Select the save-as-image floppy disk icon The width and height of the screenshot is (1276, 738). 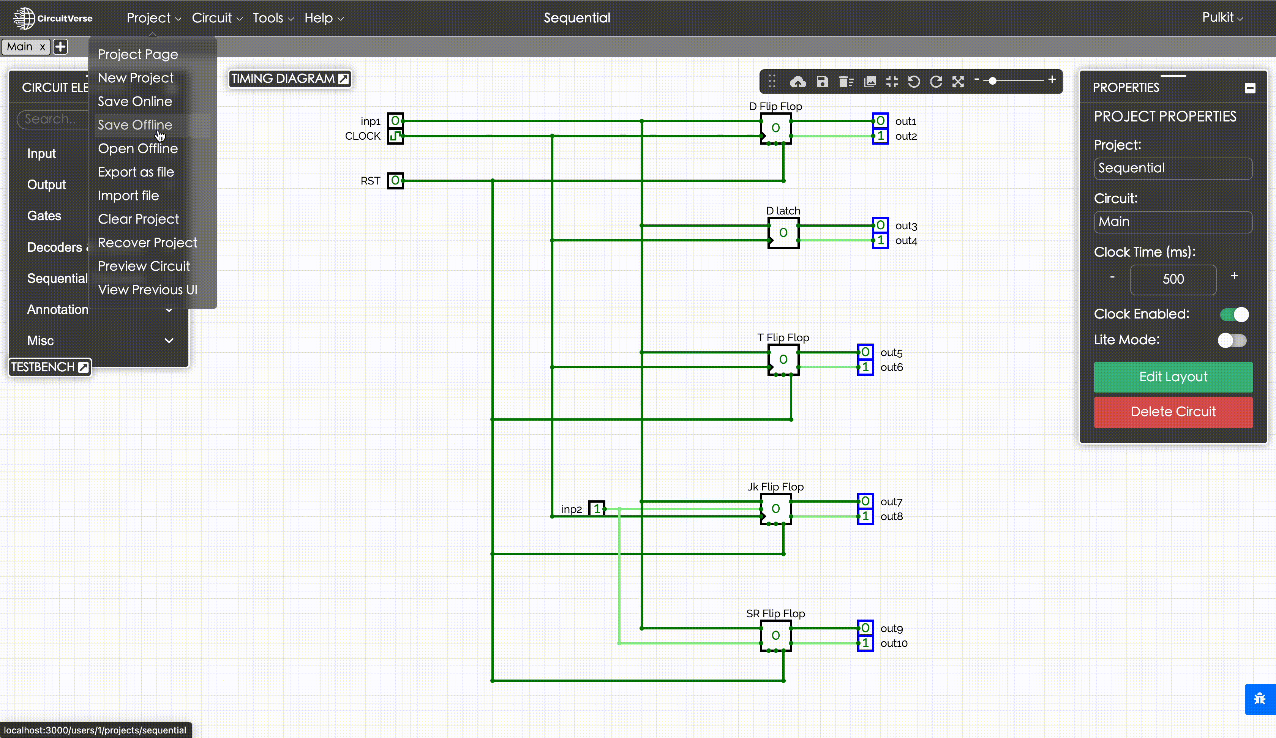click(822, 82)
